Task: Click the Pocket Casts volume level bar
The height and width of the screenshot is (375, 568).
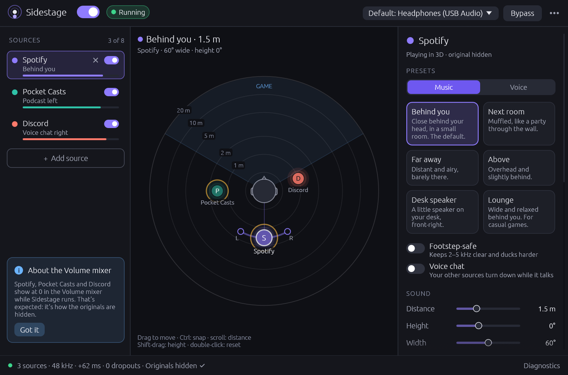Action: coord(71,108)
